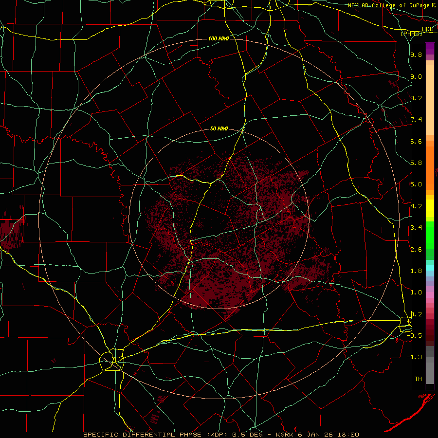Click the 9.8 value on color scale
The height and width of the screenshot is (438, 438).
[x=416, y=55]
